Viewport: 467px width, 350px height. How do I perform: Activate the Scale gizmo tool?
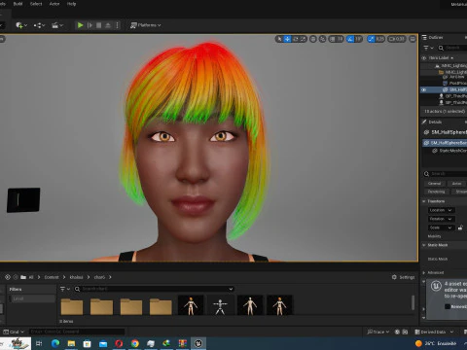point(303,39)
